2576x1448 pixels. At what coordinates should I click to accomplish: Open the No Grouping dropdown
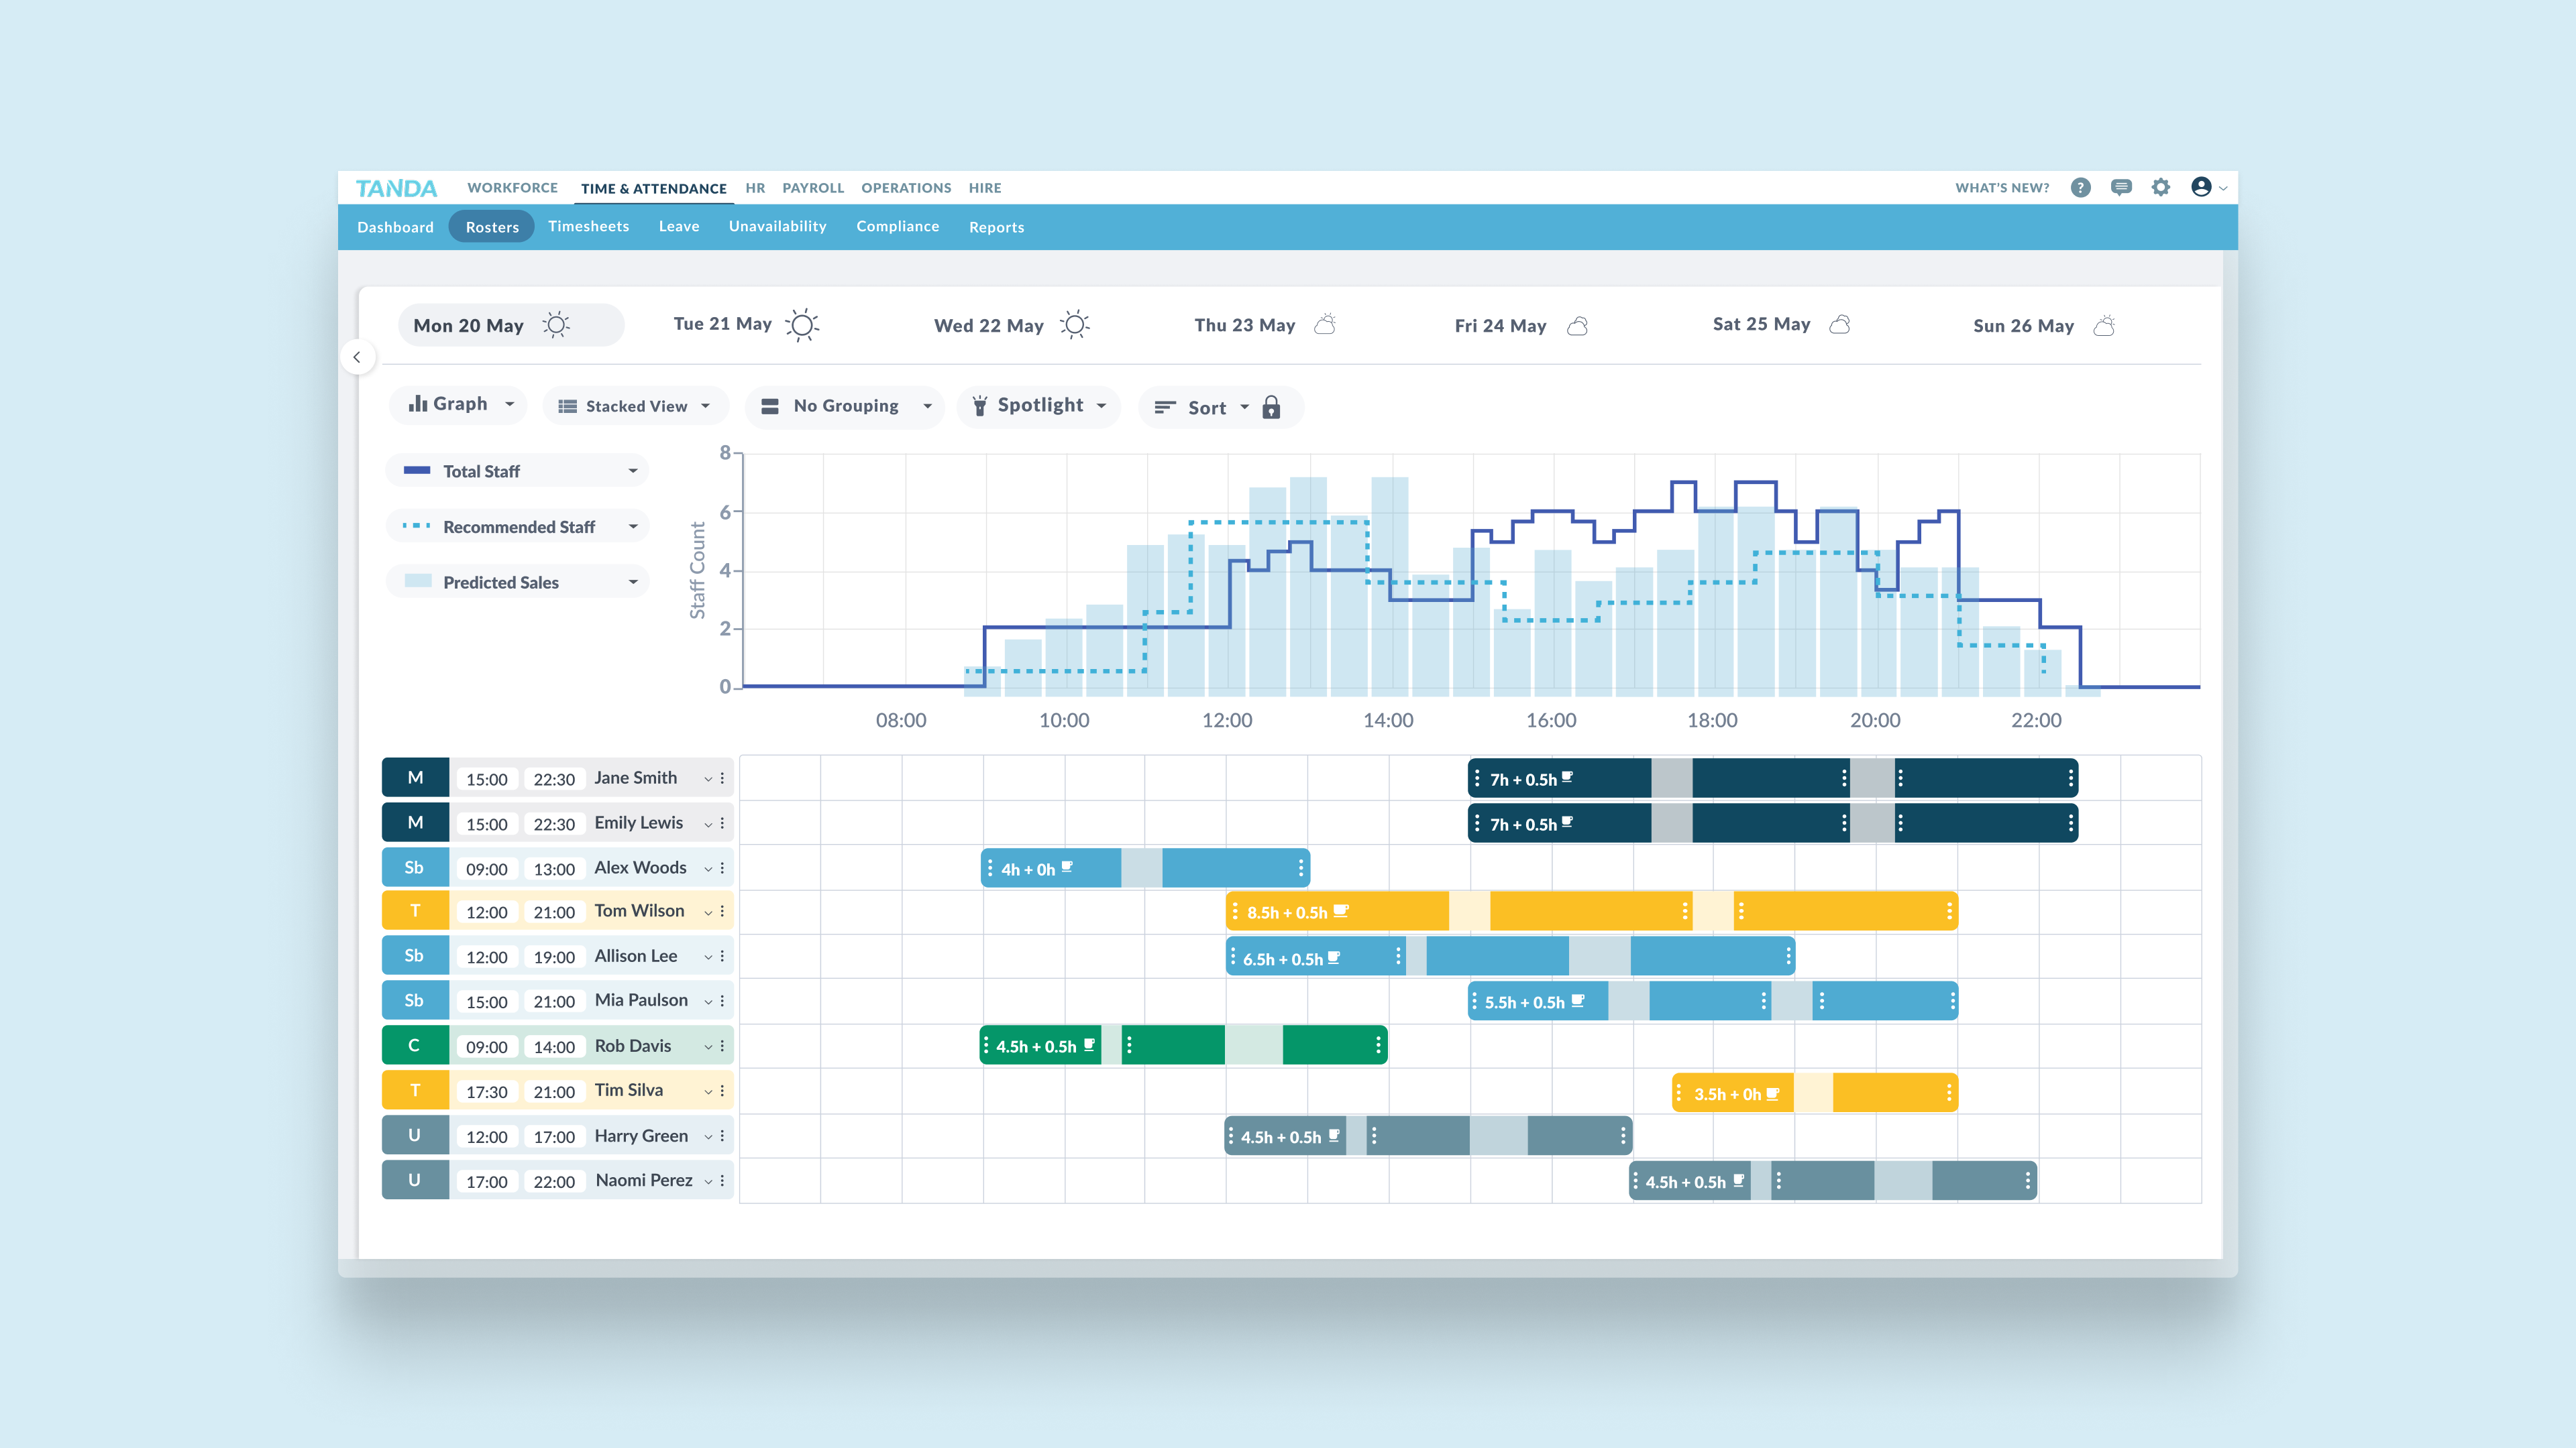click(x=846, y=406)
